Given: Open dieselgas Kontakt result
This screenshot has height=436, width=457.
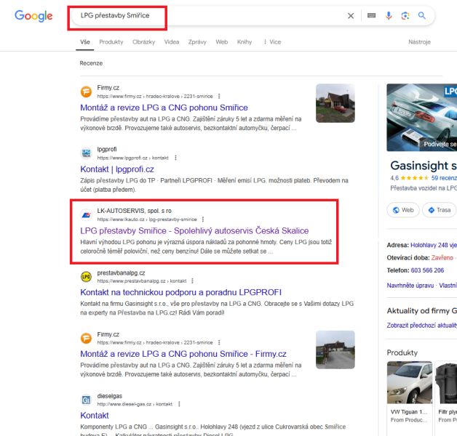Looking at the screenshot, I should (x=94, y=416).
